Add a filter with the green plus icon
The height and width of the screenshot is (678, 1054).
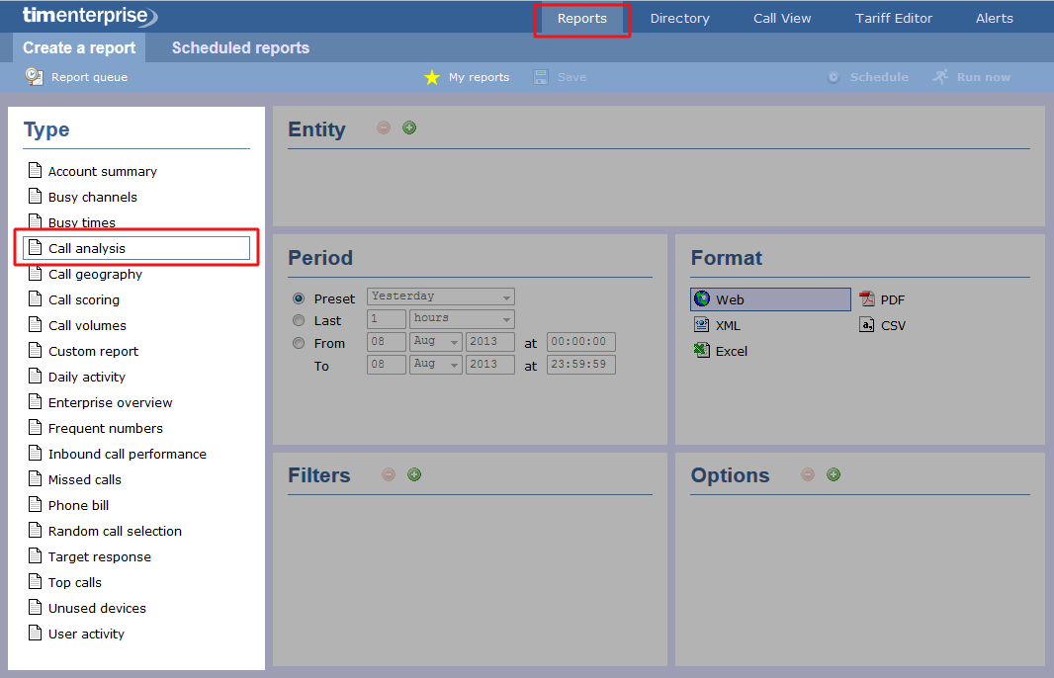click(x=413, y=474)
